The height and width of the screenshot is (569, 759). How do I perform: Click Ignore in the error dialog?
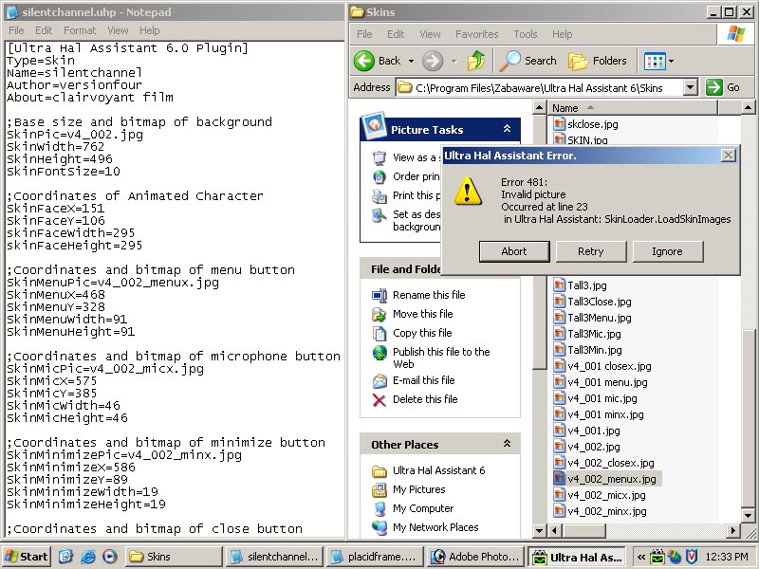click(667, 251)
